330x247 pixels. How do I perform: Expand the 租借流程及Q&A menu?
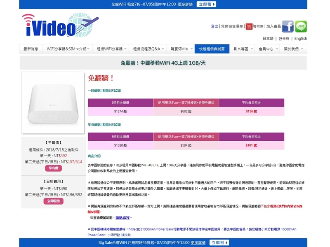click(x=148, y=49)
